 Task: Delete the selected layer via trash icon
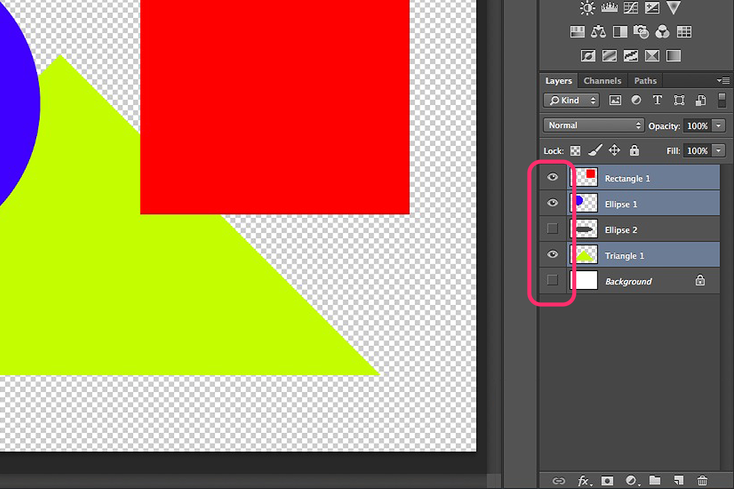click(x=702, y=481)
